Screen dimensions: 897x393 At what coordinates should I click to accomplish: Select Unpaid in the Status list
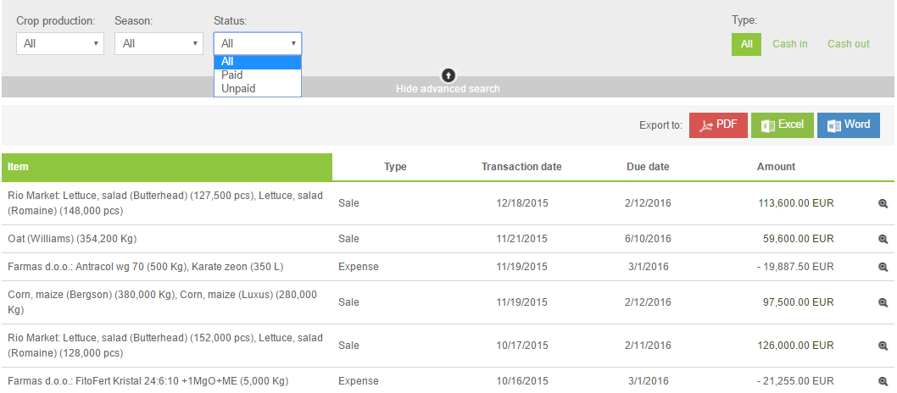(238, 88)
